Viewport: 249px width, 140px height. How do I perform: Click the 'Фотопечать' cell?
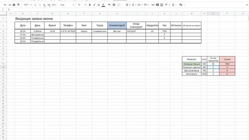pos(191,74)
